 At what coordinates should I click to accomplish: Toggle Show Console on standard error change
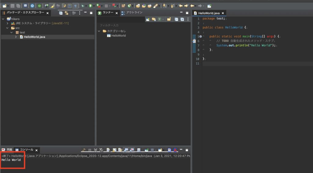point(132,150)
